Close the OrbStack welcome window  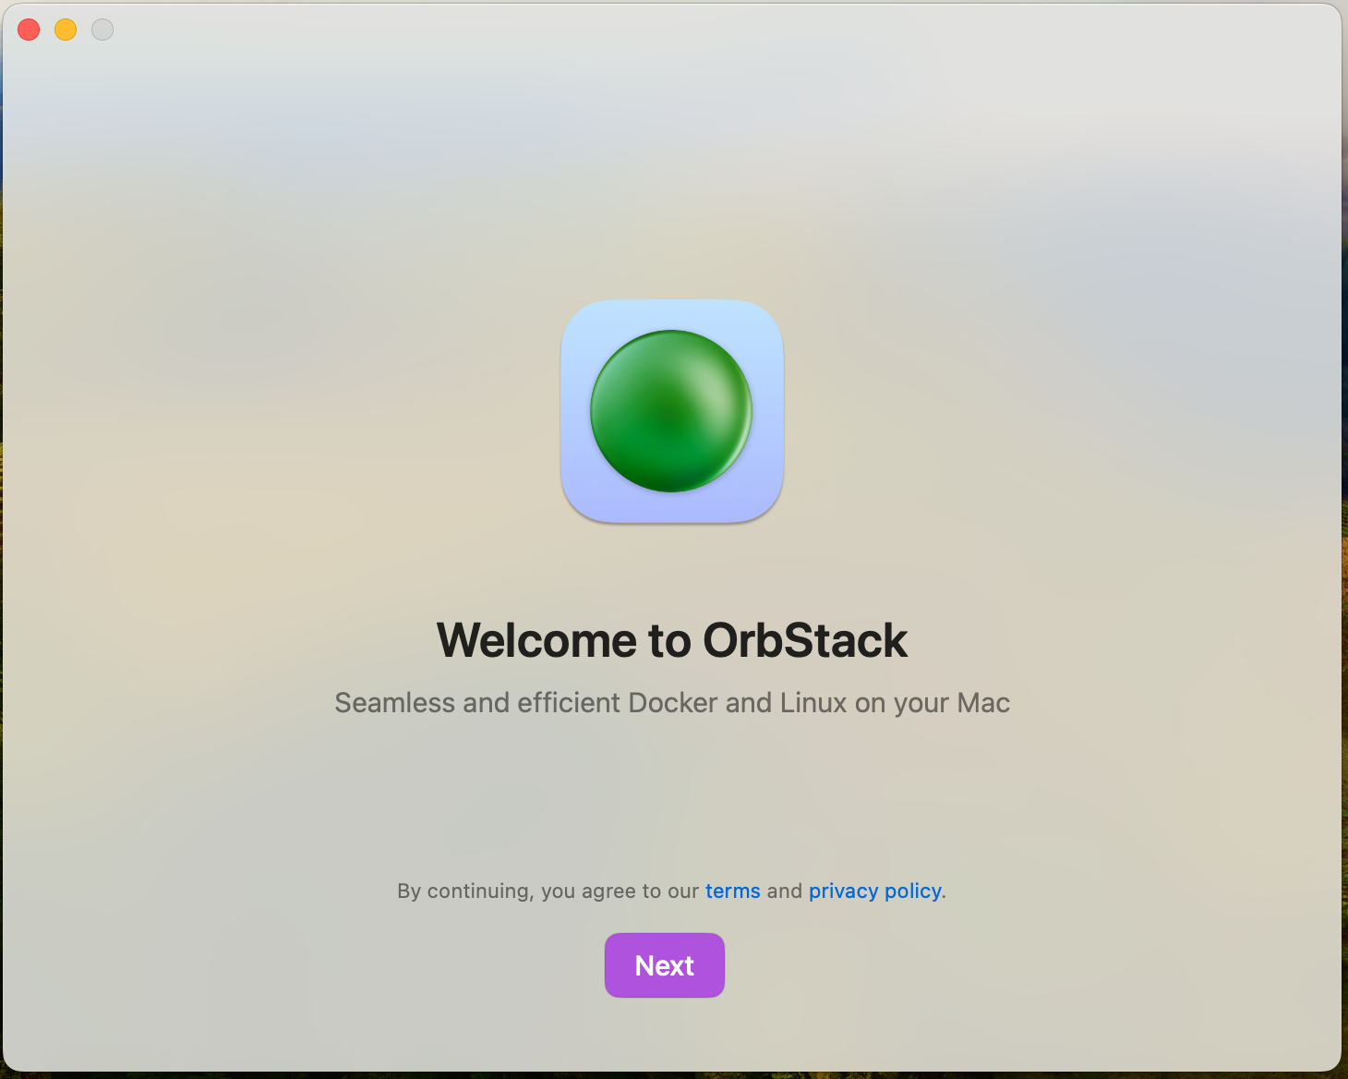pos(29,30)
